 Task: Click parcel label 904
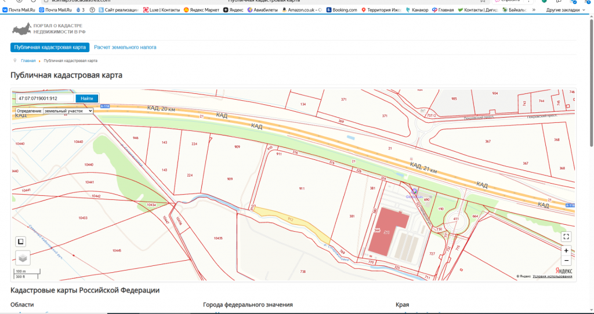495,93
